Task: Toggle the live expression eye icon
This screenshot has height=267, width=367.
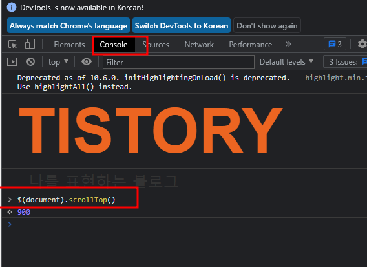Action: pos(87,61)
